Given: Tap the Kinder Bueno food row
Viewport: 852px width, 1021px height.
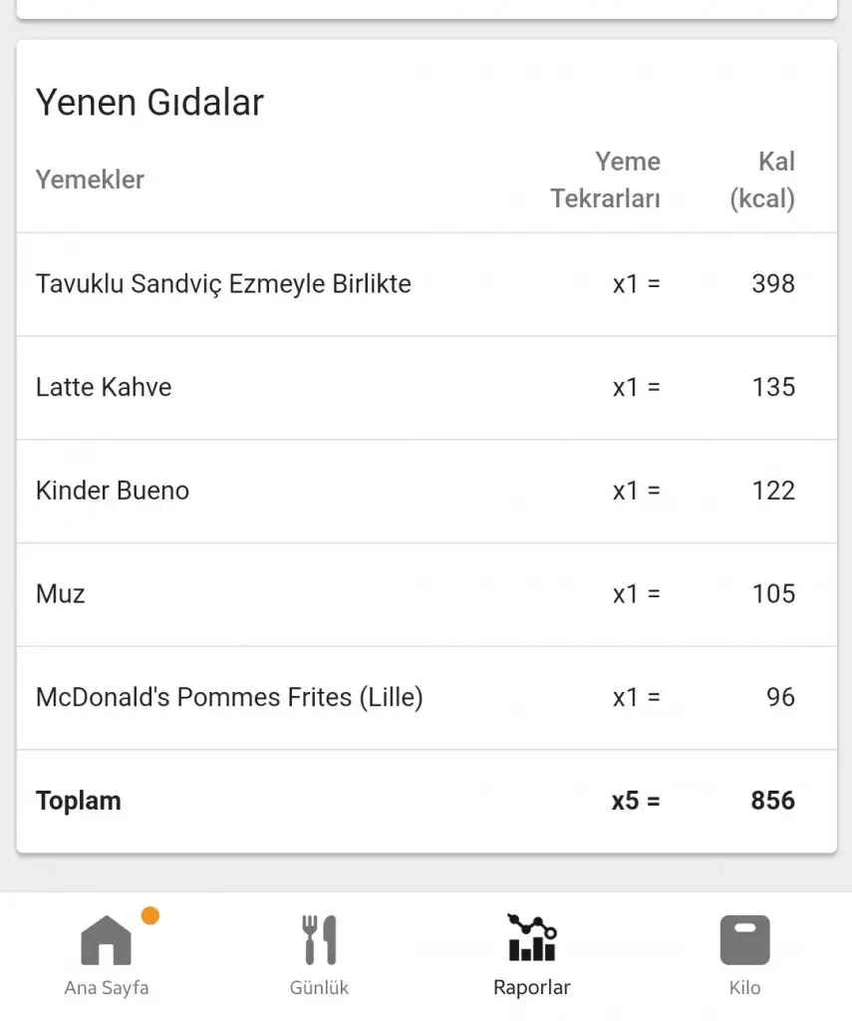Looking at the screenshot, I should [113, 491].
